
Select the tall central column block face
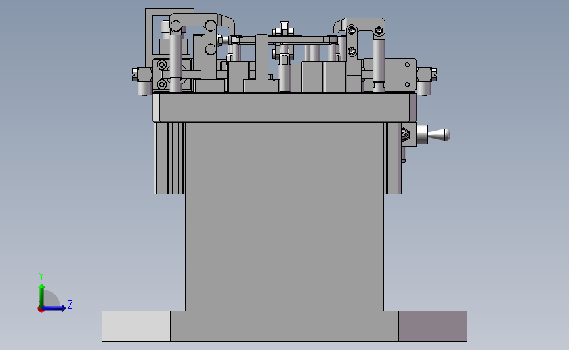point(285,216)
